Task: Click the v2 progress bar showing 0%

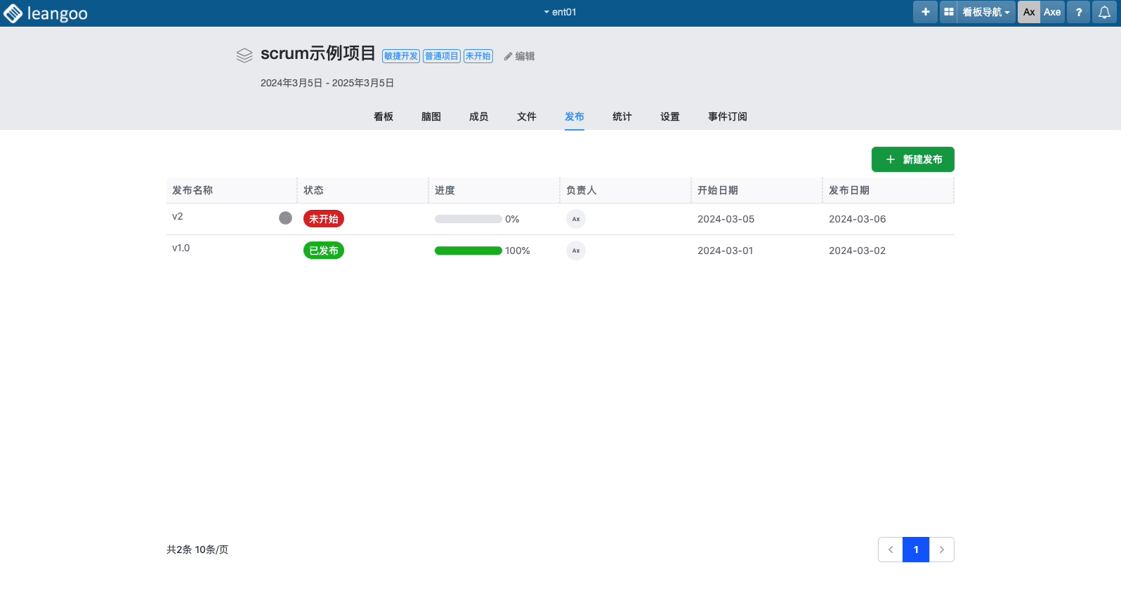Action: tap(468, 219)
